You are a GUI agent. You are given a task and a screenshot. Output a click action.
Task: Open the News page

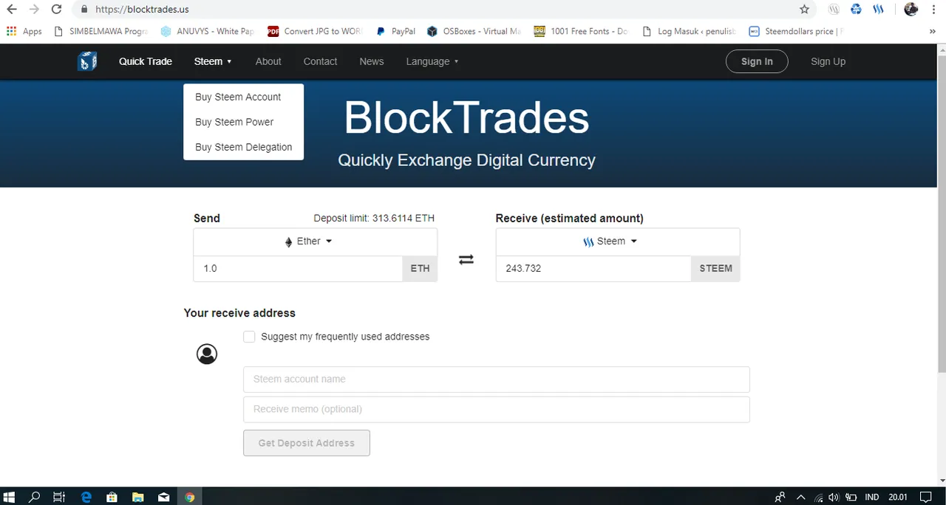(371, 61)
